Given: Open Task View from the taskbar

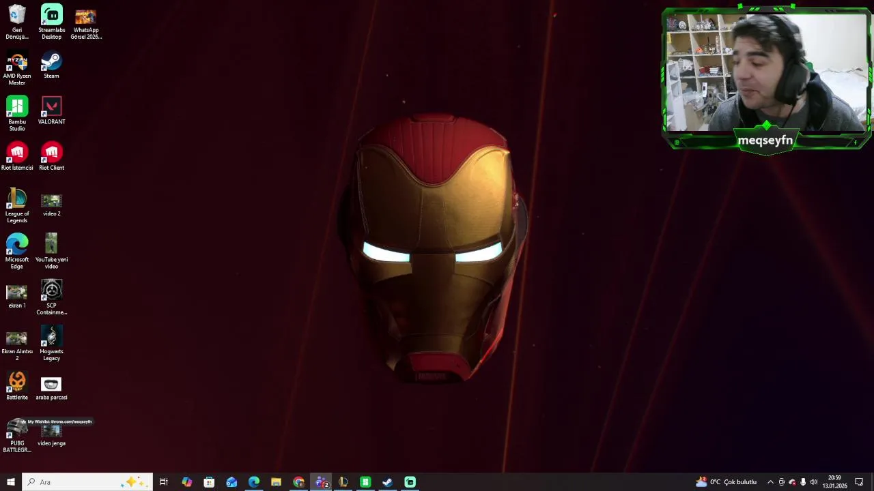Looking at the screenshot, I should click(164, 482).
